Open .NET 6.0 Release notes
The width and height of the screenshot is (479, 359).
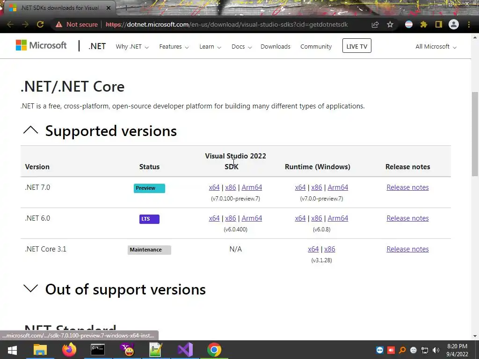coord(407,218)
